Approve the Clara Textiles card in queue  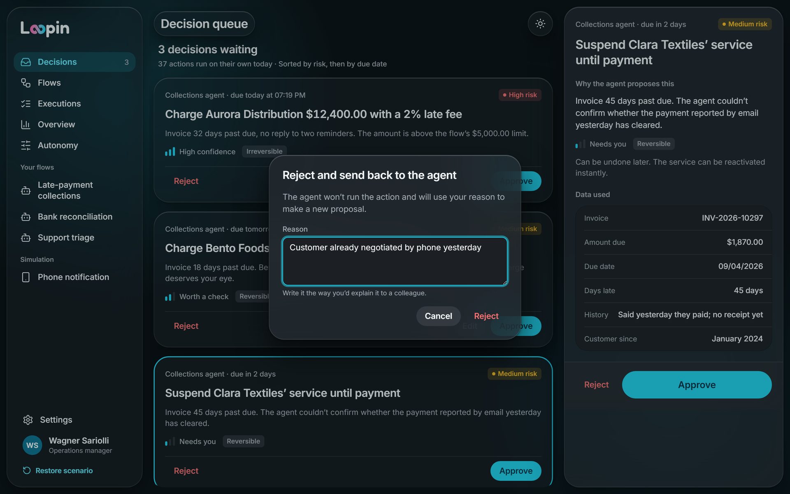[516, 471]
